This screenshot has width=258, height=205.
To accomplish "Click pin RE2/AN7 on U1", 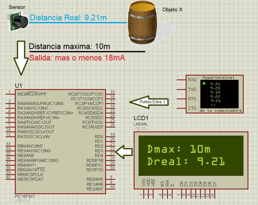I will pyautogui.click(x=95, y=189).
